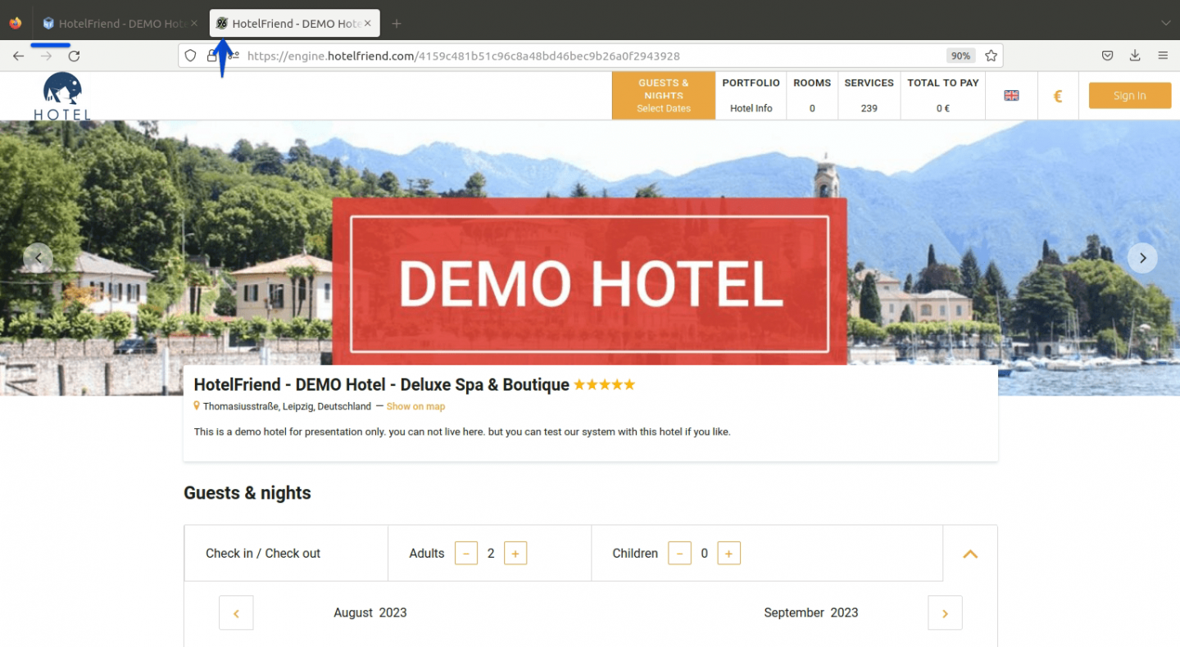Open the downloads panel
The image size is (1180, 647).
1135,56
